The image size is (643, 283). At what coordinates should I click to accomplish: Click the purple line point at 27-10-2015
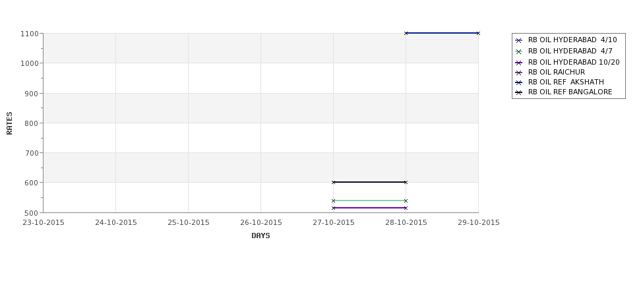(x=334, y=208)
